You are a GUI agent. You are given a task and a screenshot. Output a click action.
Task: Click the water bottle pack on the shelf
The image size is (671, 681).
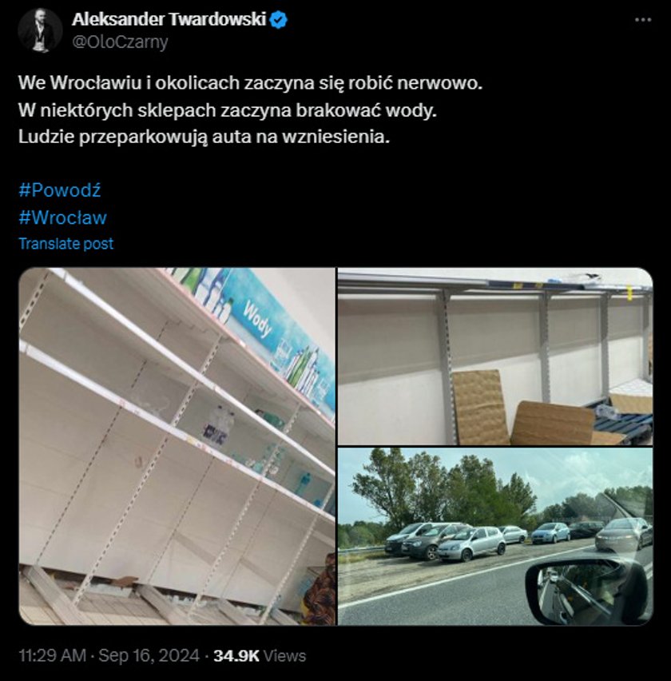[219, 423]
